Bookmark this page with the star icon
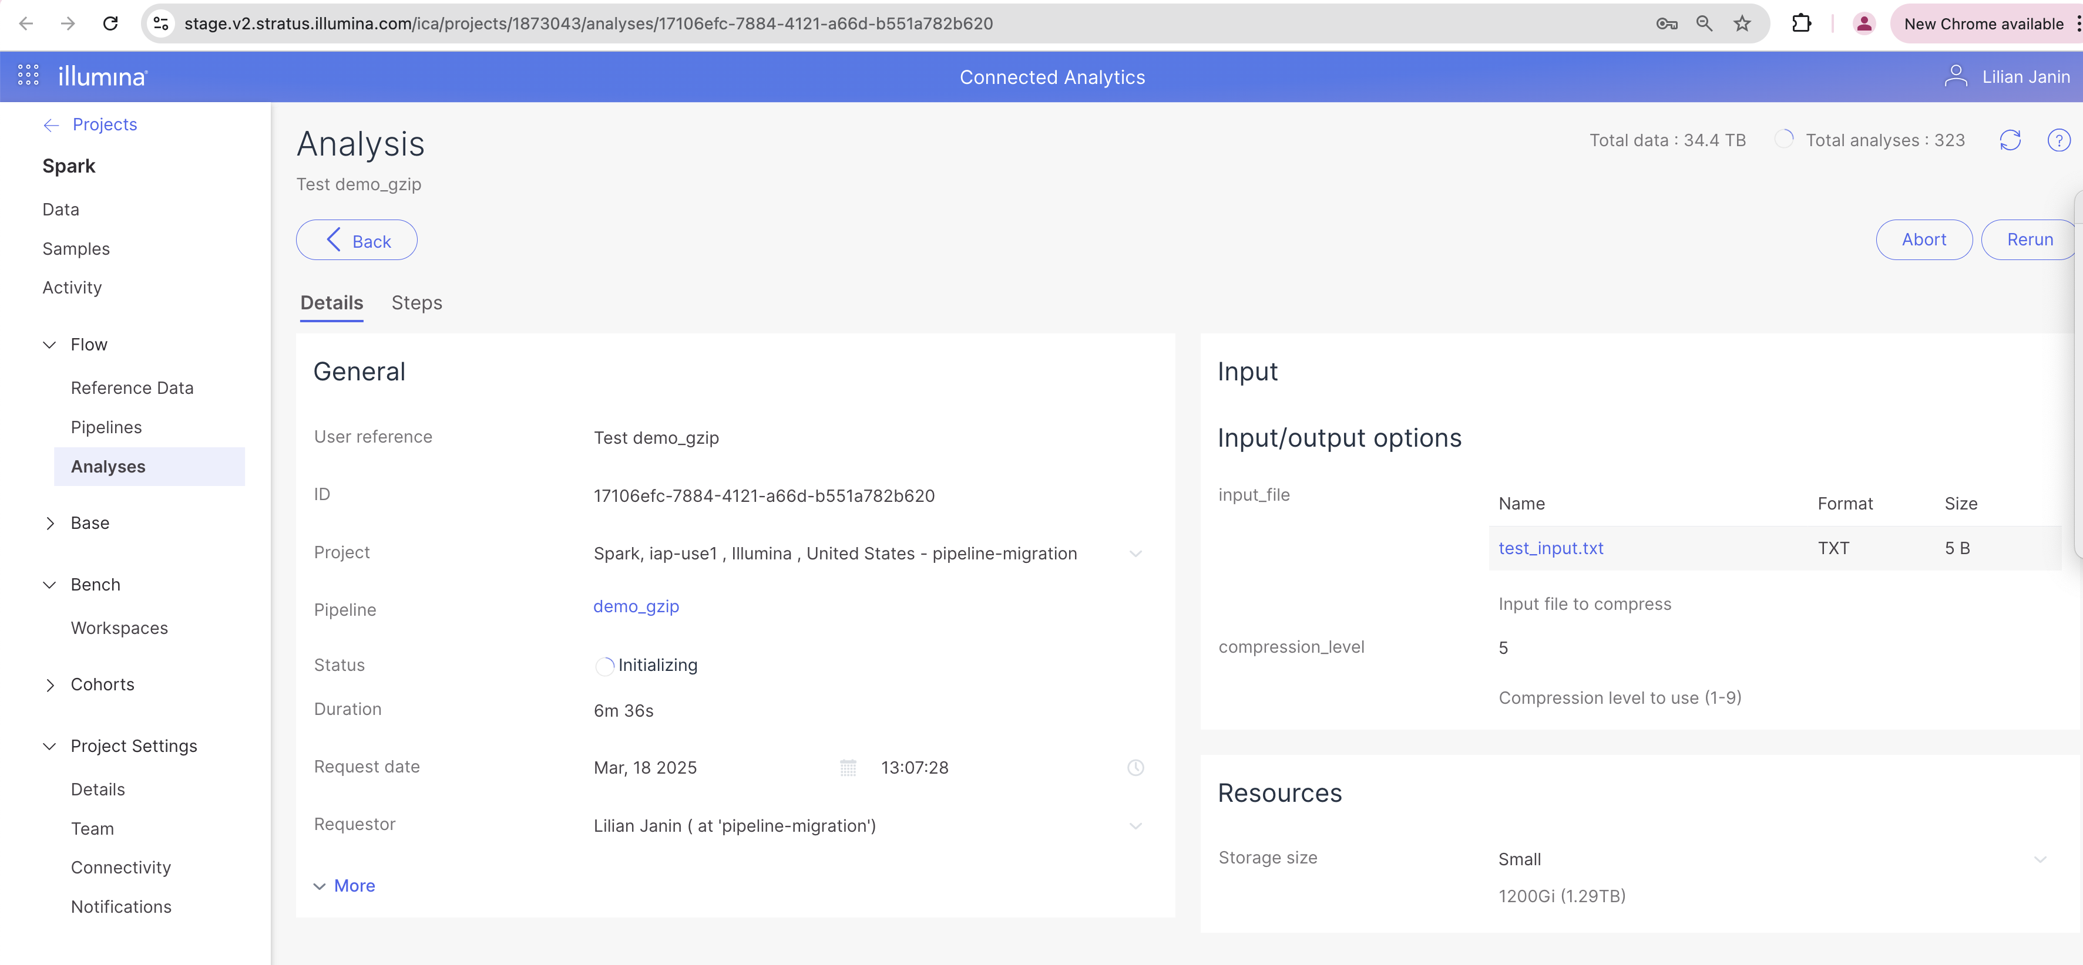Image resolution: width=2083 pixels, height=965 pixels. tap(1742, 23)
